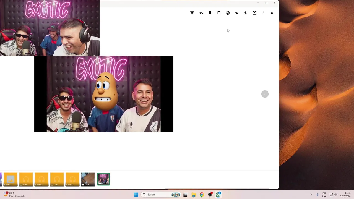The width and height of the screenshot is (354, 199).
Task: Switch input language ESP LAA
Action: pos(324,195)
